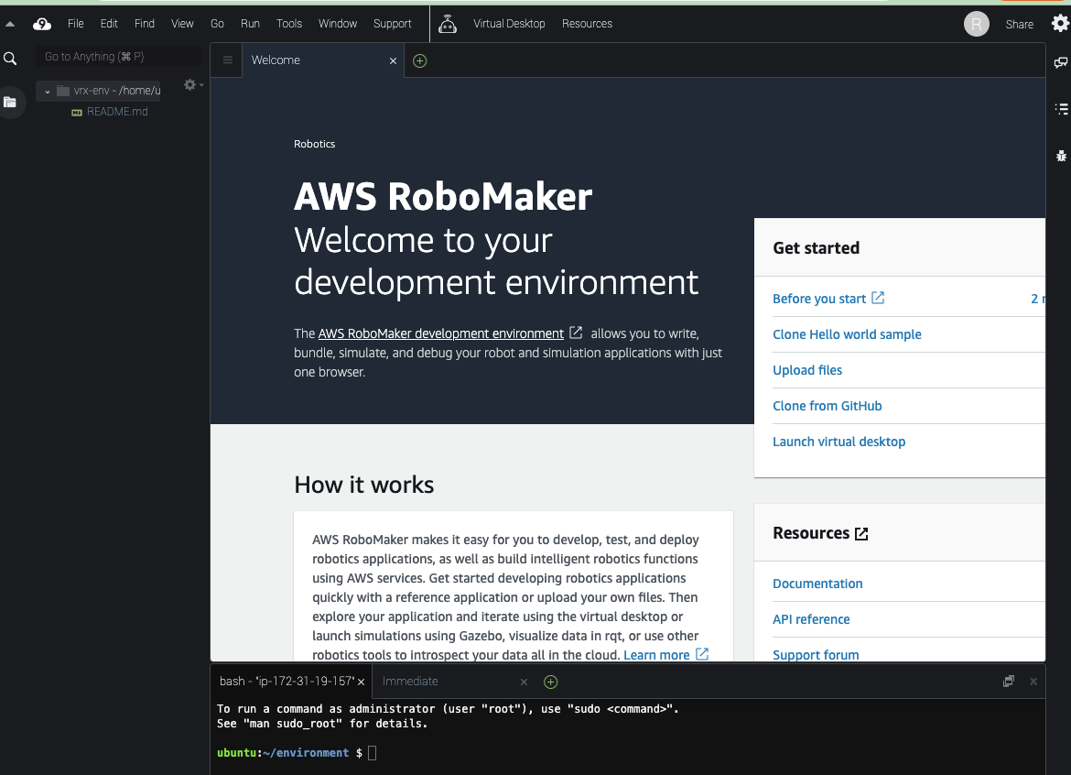Screen dimensions: 1071x775
Task: Open the Tools menu
Action: [289, 23]
